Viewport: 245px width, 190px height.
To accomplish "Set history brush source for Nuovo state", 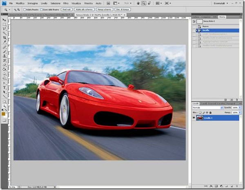I will pyautogui.click(x=194, y=27).
